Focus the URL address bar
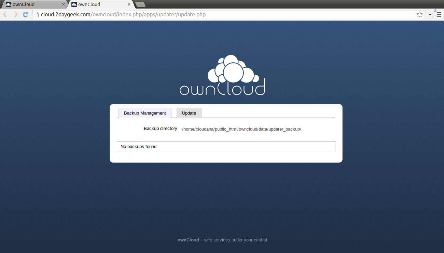444x253 pixels. 228,14
